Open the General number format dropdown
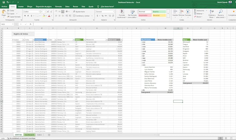 (113, 11)
